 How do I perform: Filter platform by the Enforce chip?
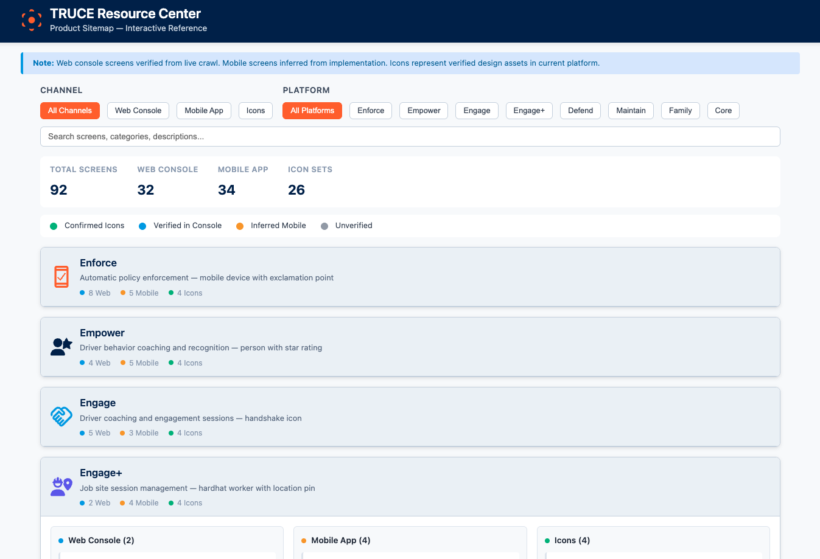click(371, 111)
